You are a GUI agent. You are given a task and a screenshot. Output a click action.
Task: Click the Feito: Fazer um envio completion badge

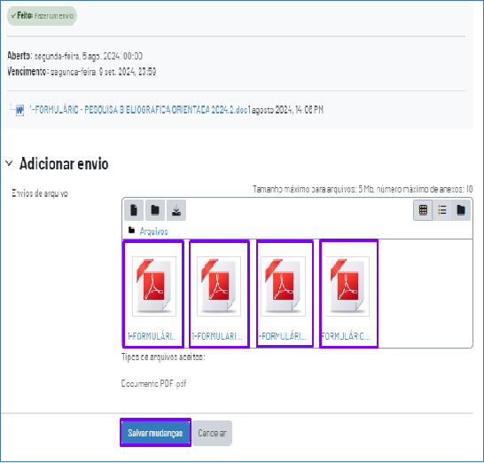(x=42, y=16)
